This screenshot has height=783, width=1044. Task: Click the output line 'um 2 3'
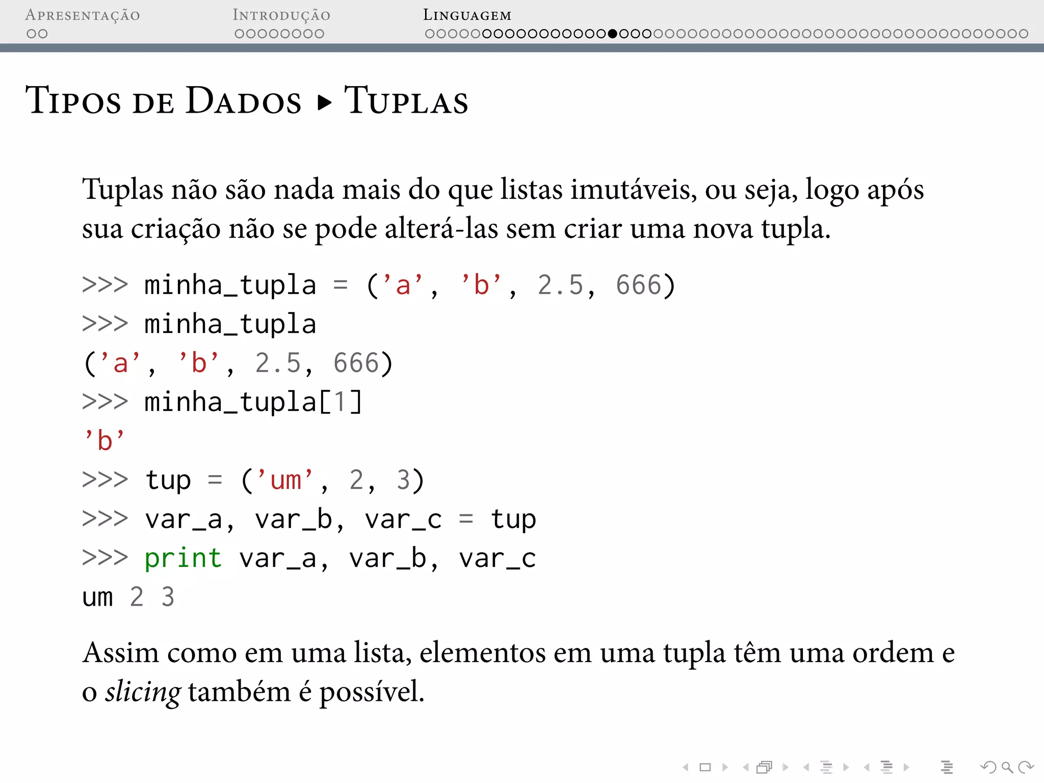128,597
